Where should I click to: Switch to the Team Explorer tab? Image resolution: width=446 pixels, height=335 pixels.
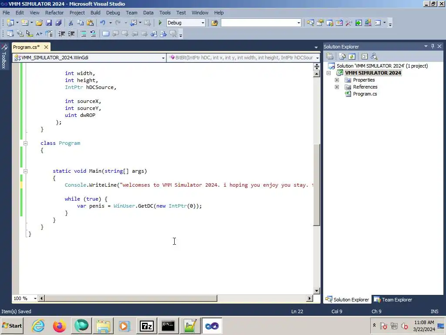tap(393, 300)
